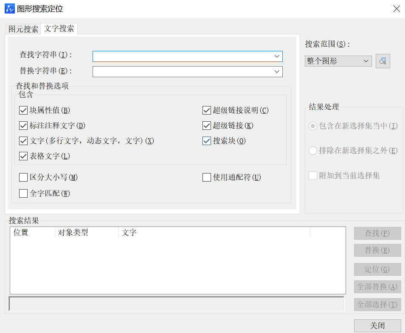The height and width of the screenshot is (333, 405).
Task: Select 包含在新选择集当中(I) radio button
Action: pyautogui.click(x=313, y=126)
